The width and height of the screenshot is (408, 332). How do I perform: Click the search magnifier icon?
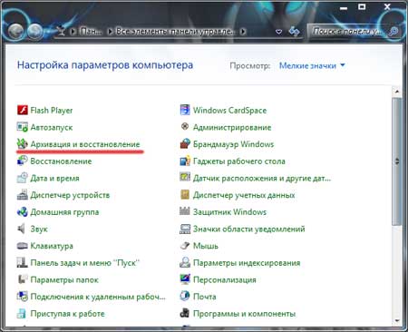click(393, 31)
